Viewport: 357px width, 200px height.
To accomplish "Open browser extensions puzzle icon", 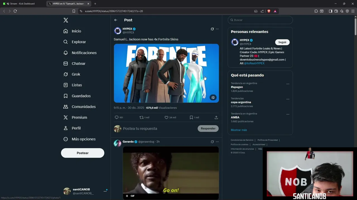I will pyautogui.click(x=316, y=11).
